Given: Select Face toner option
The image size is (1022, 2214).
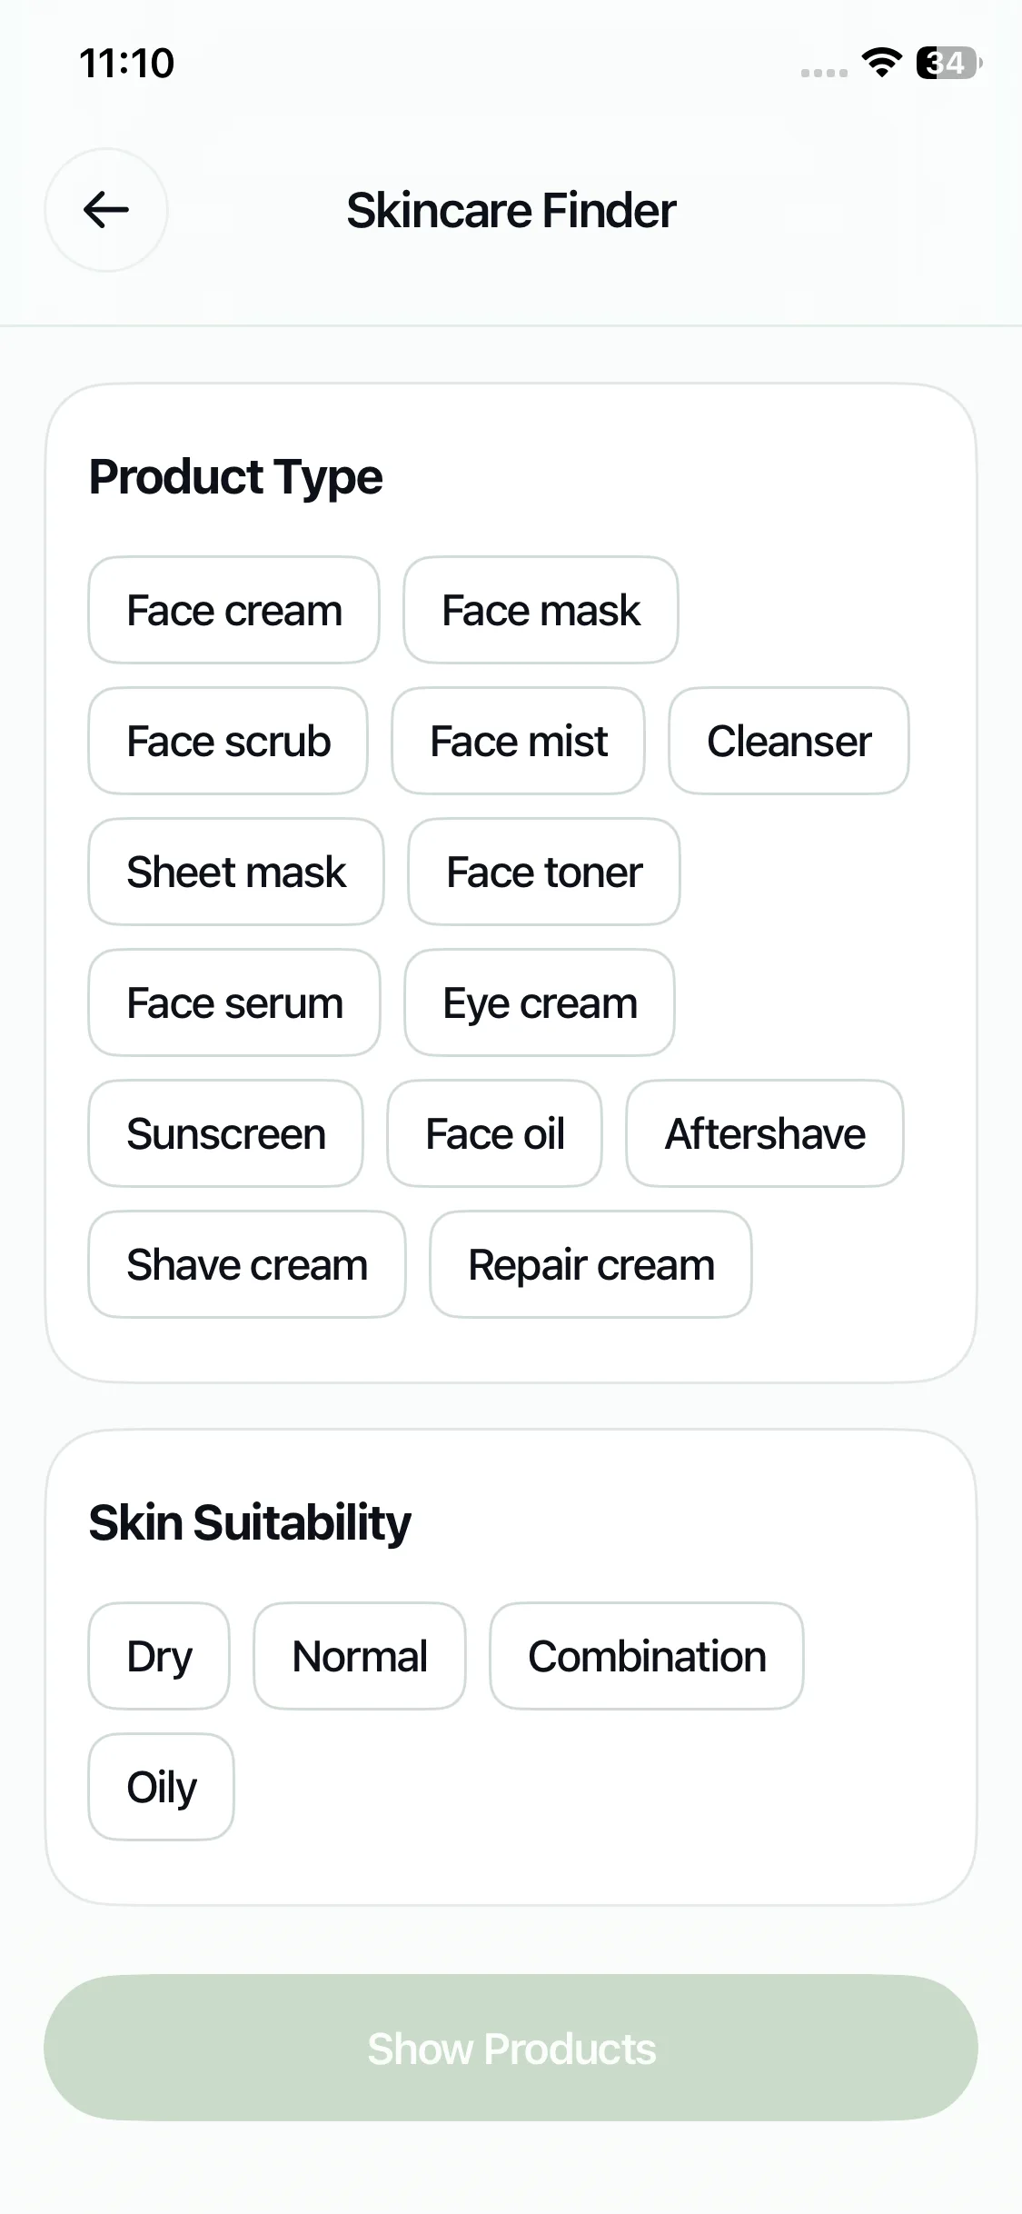Looking at the screenshot, I should coord(543,873).
